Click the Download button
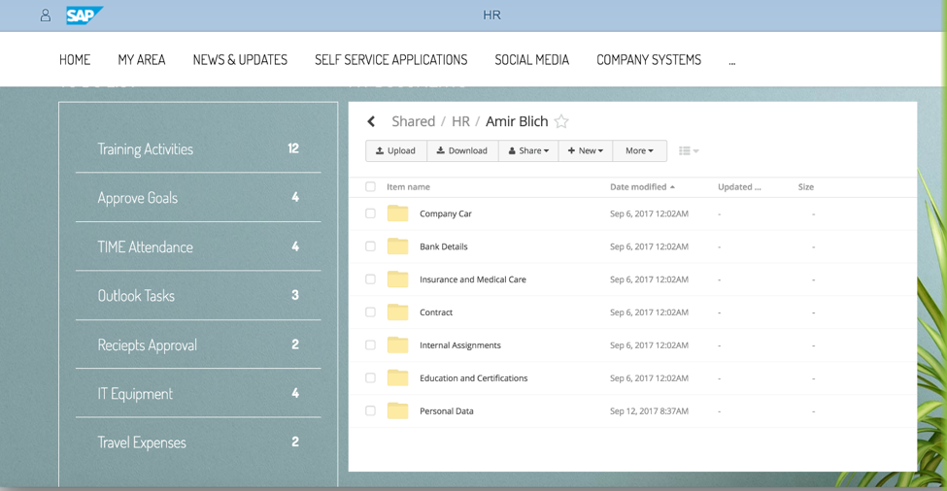Screen dimensions: 947x491 [x=462, y=151]
